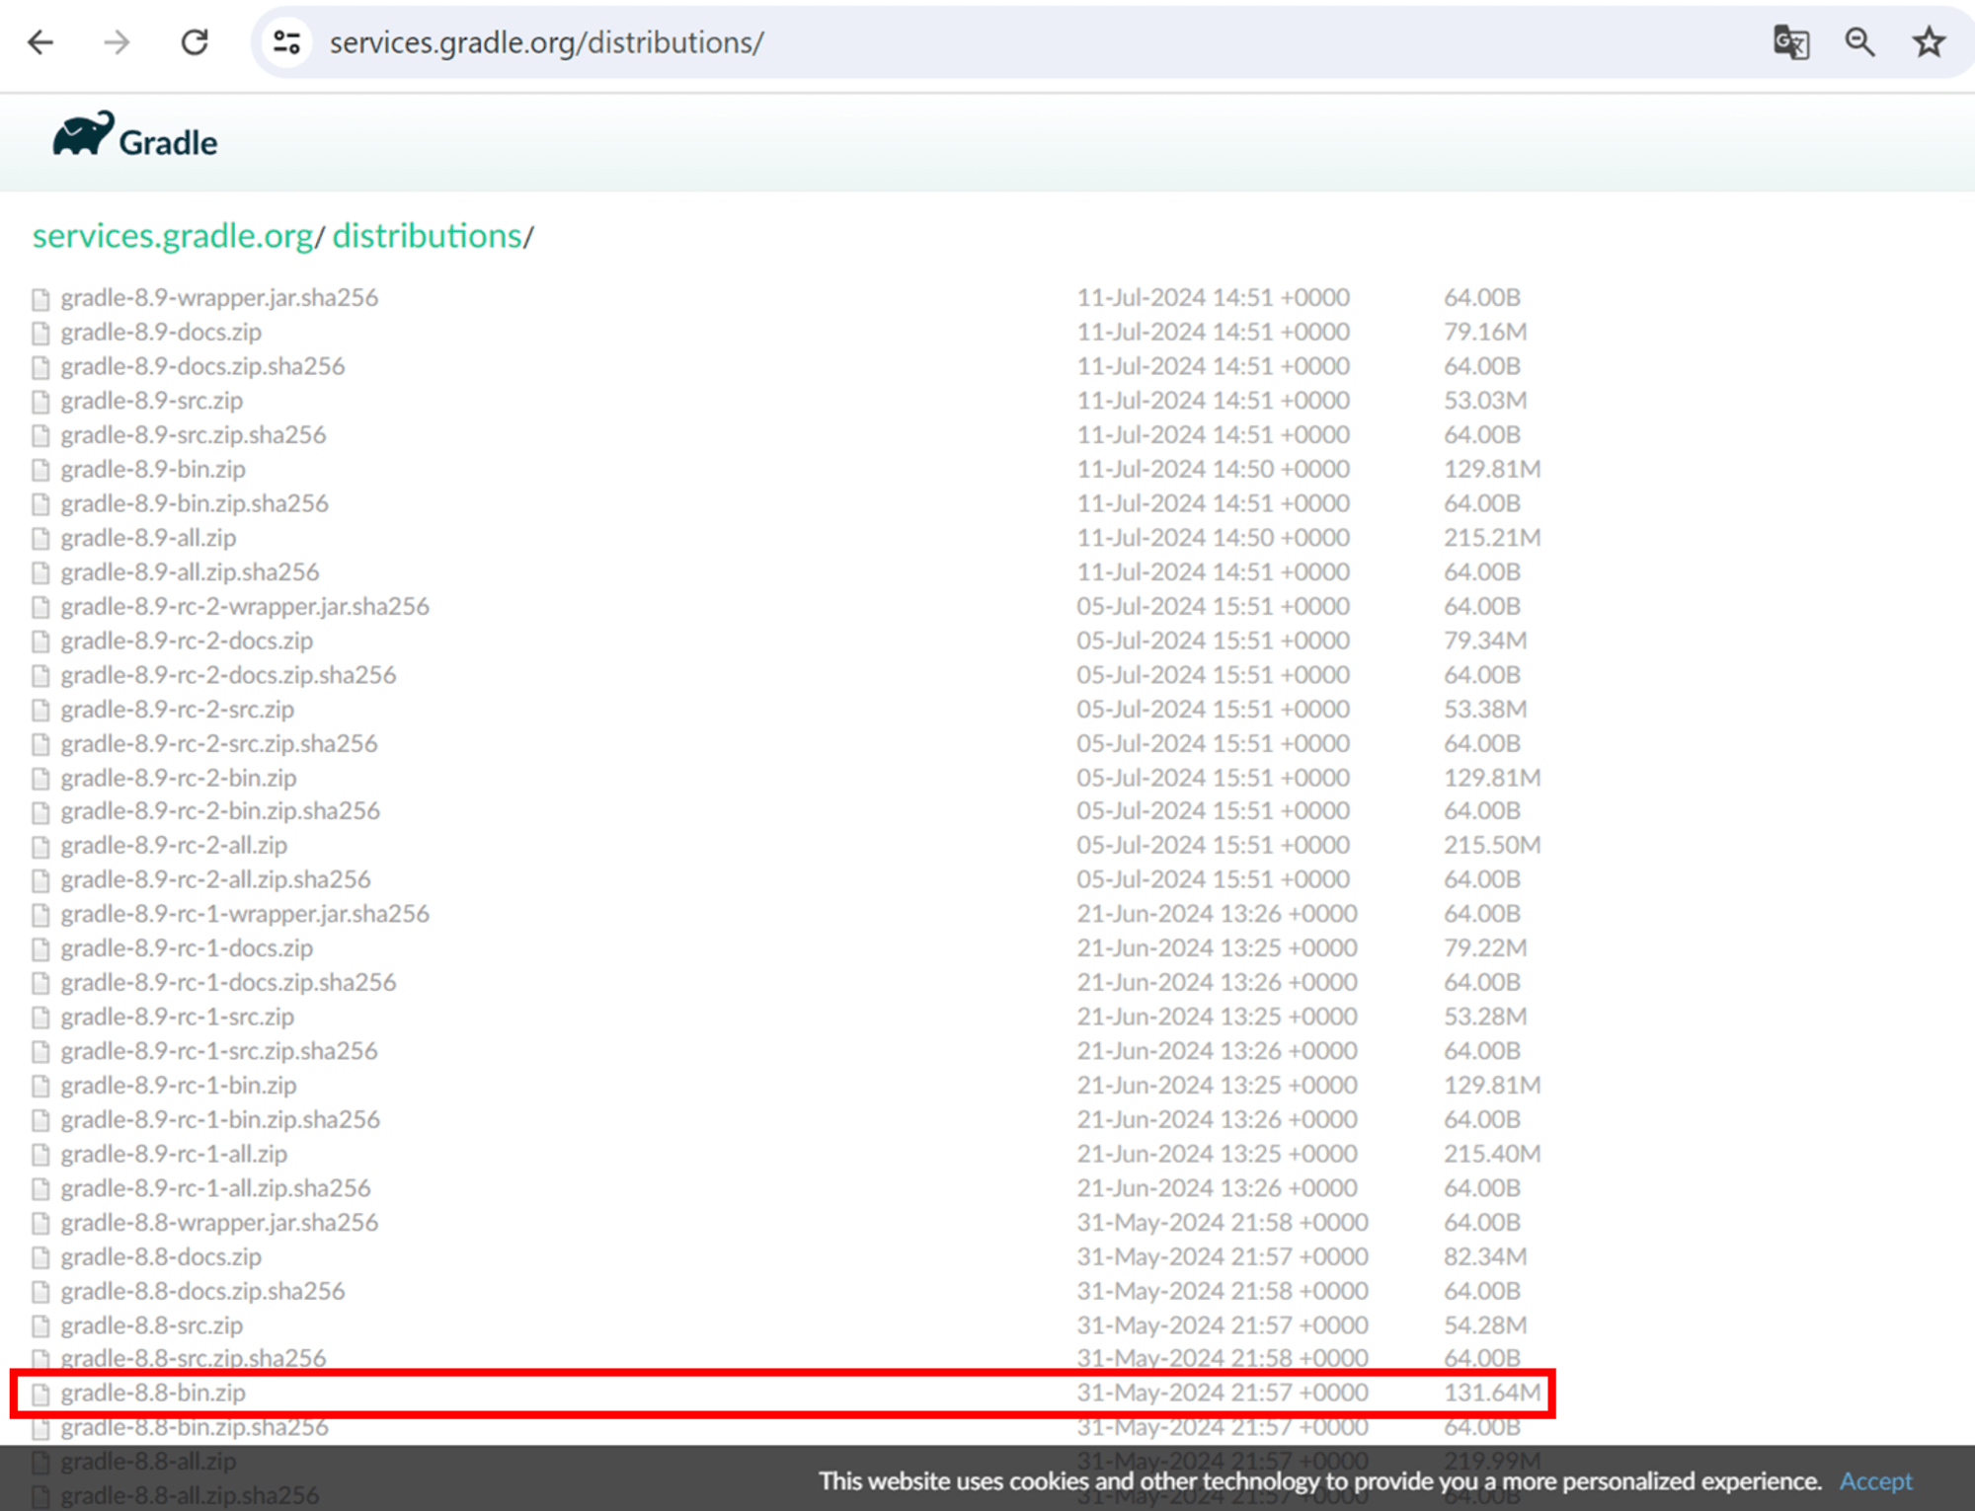Open gradle-8.8-bin.zip.sha256
The width and height of the screenshot is (1975, 1511).
(x=195, y=1427)
